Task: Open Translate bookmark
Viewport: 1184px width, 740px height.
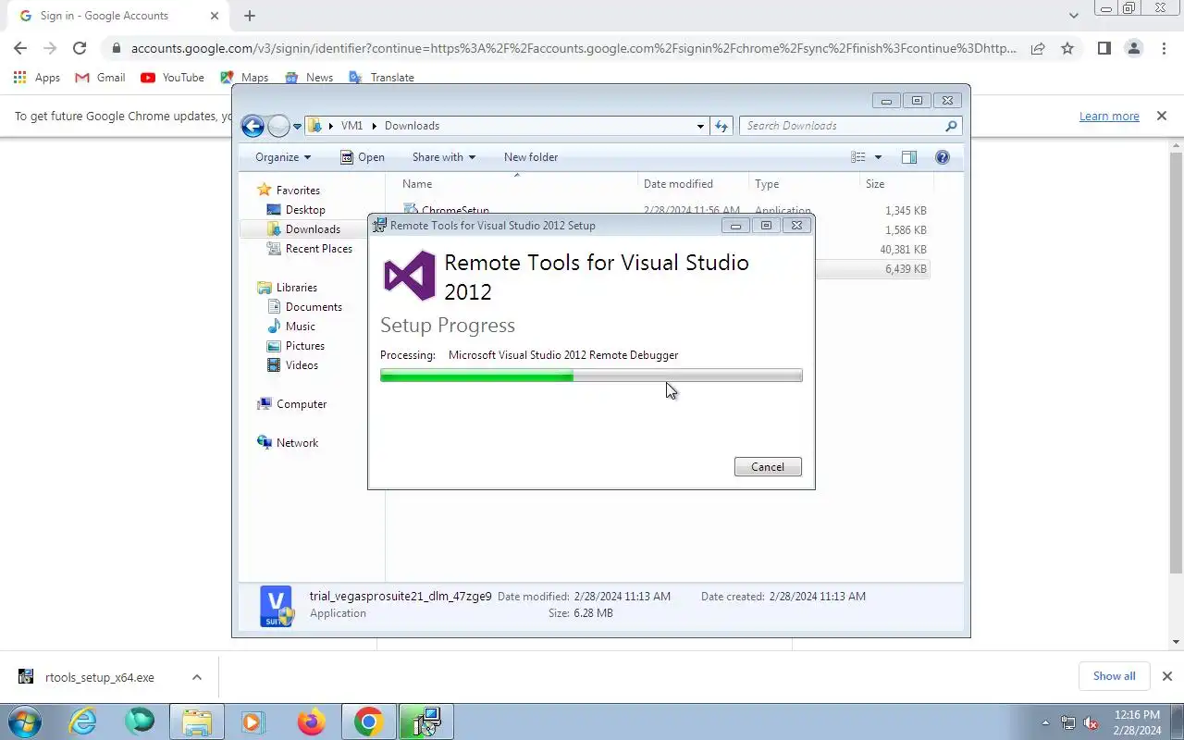Action: pos(381,78)
